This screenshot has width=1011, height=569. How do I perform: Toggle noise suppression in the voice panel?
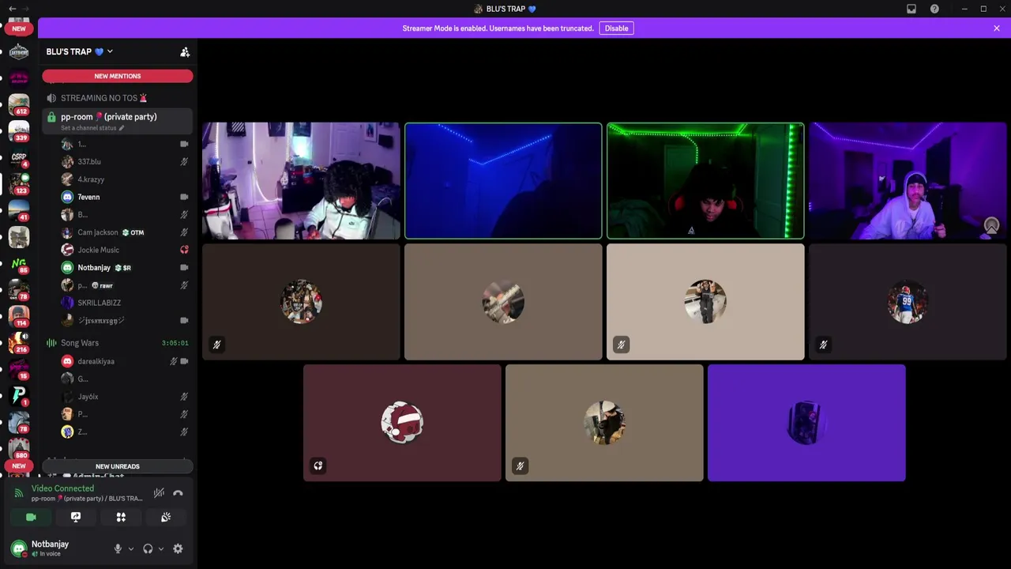[x=159, y=493]
